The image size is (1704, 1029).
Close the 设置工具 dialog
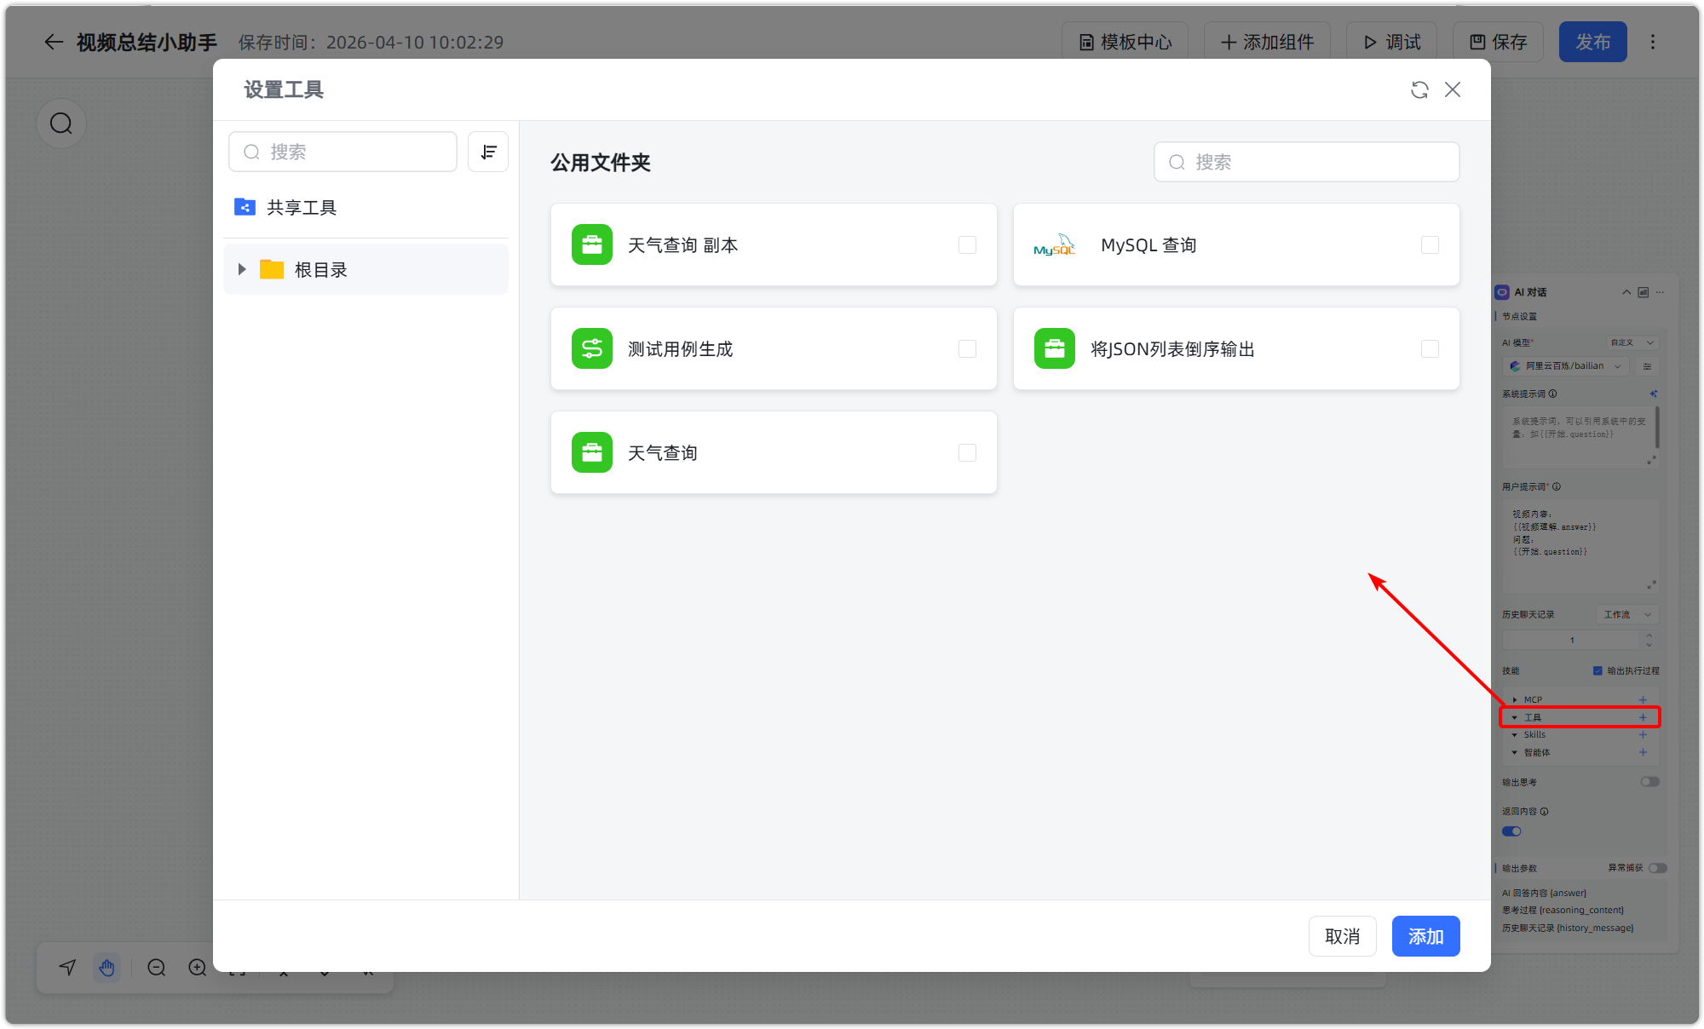pyautogui.click(x=1453, y=89)
